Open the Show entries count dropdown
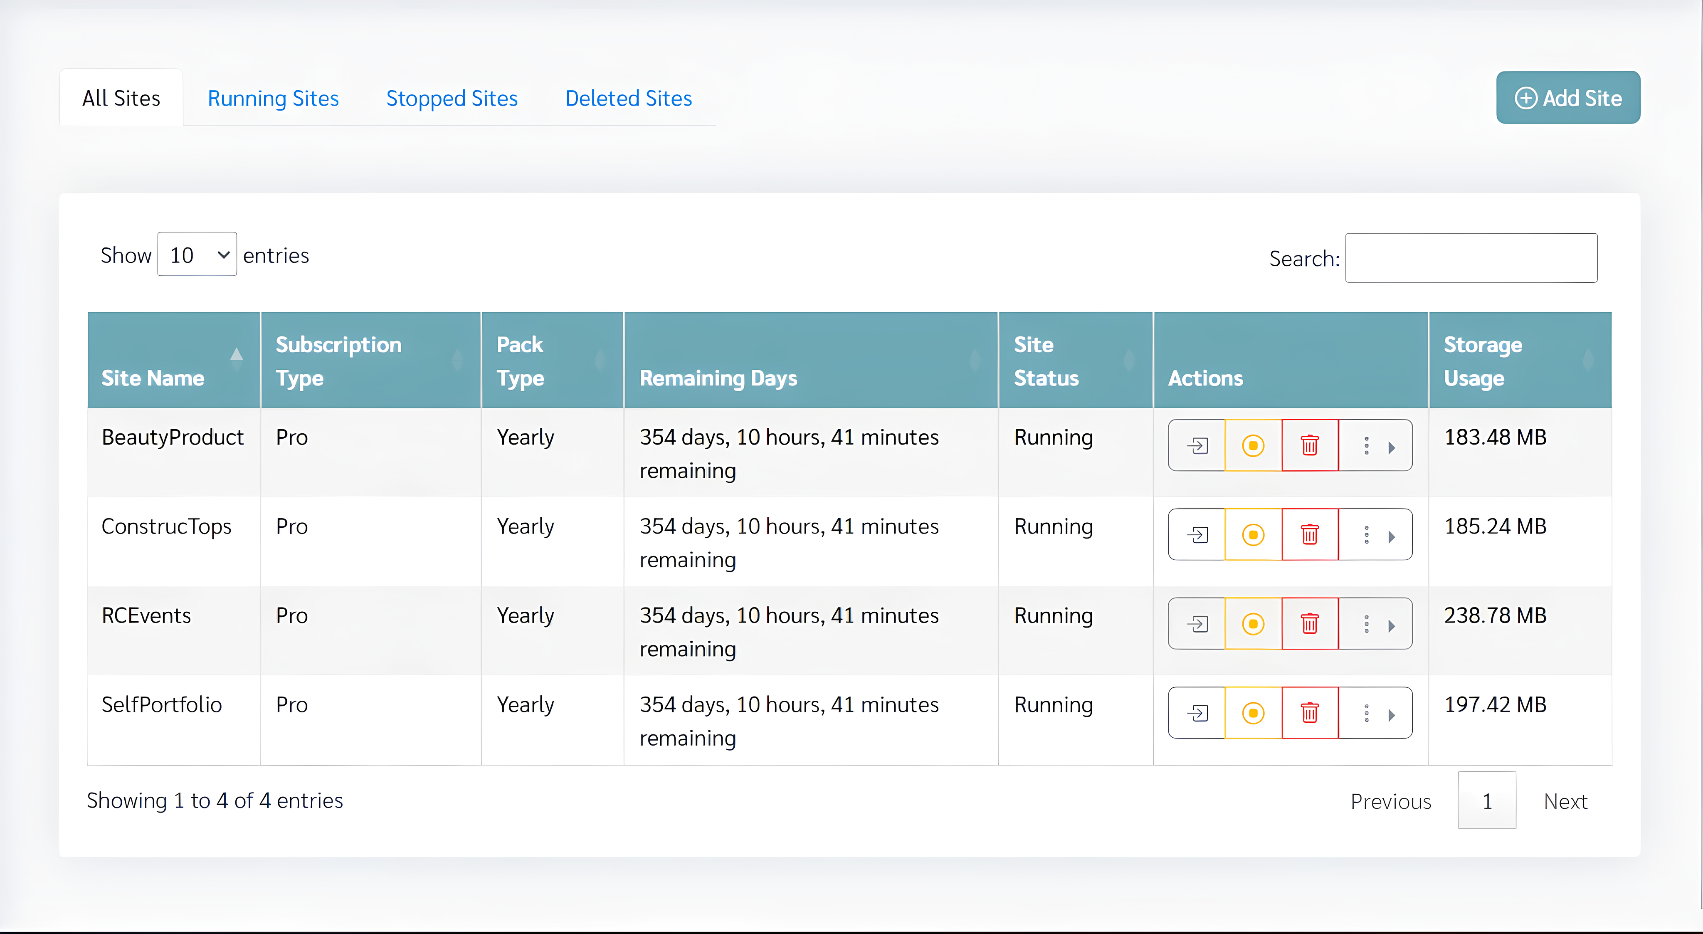Image resolution: width=1703 pixels, height=934 pixels. coord(197,255)
